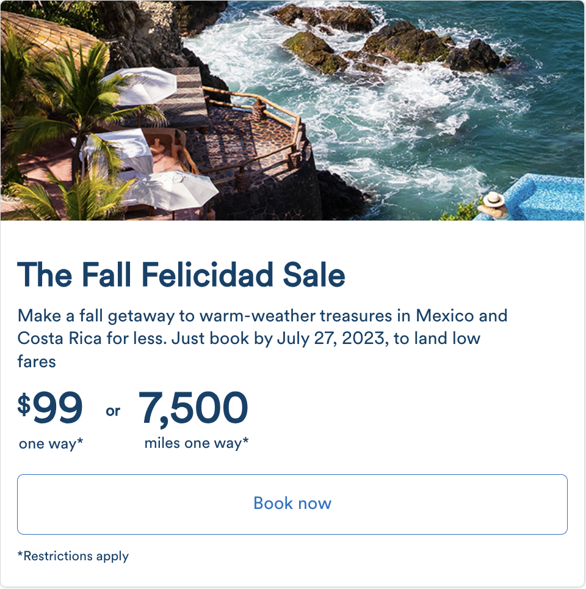The height and width of the screenshot is (589, 586).
Task: Click the 7,500 miles figure
Action: [x=194, y=408]
